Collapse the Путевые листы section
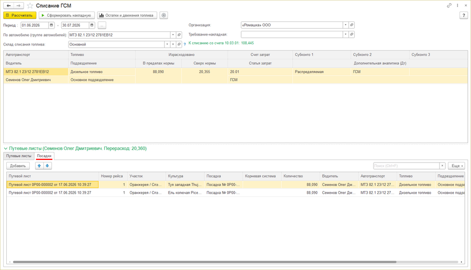 tap(6, 148)
